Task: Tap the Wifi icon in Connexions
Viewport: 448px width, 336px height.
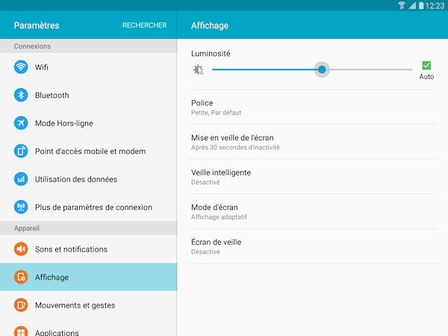Action: (x=21, y=67)
